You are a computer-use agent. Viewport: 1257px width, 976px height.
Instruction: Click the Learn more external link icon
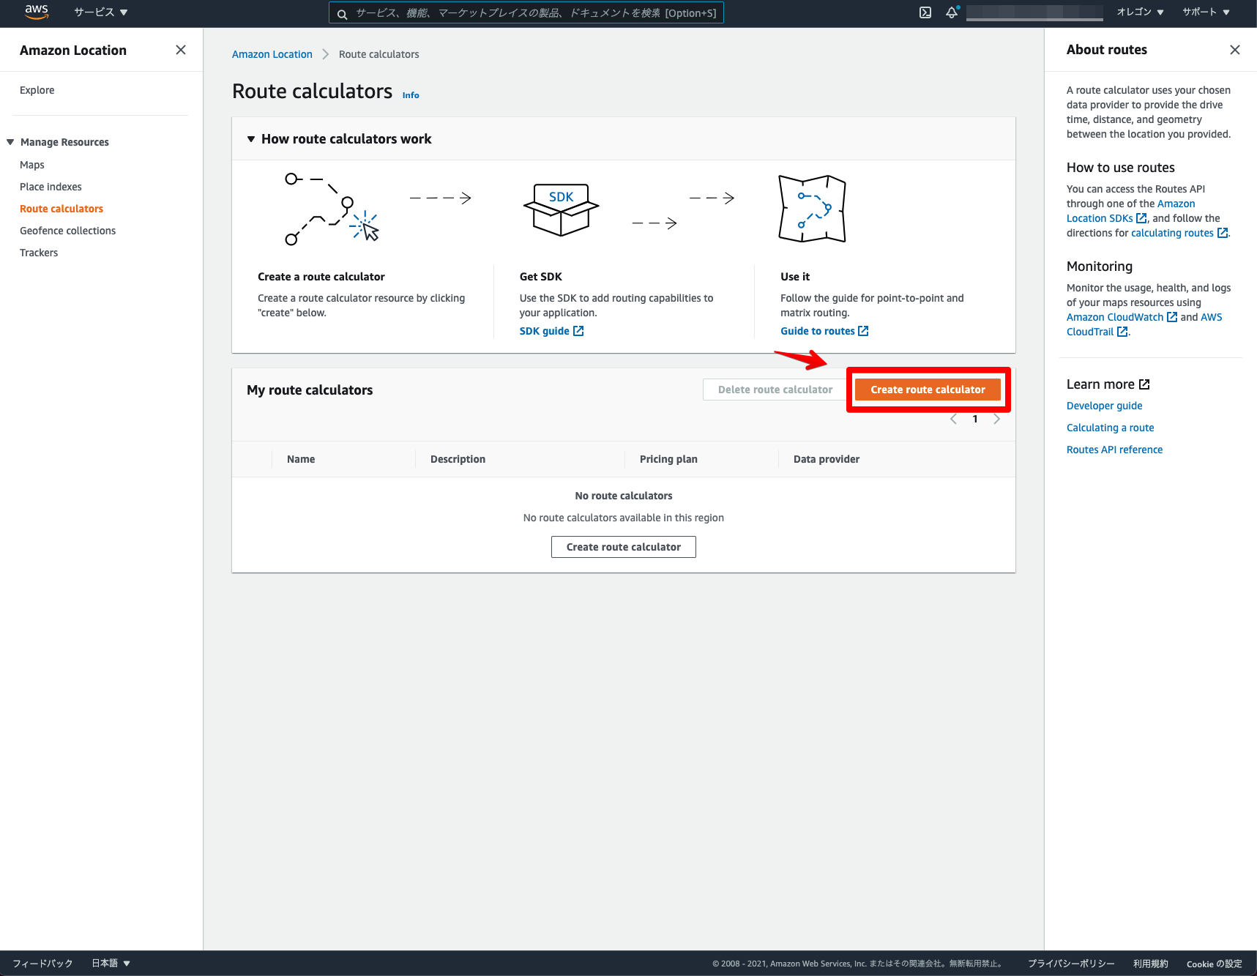coord(1145,384)
